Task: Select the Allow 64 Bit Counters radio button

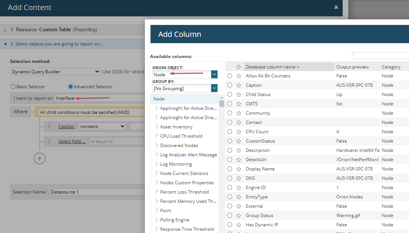Action: tap(230, 76)
